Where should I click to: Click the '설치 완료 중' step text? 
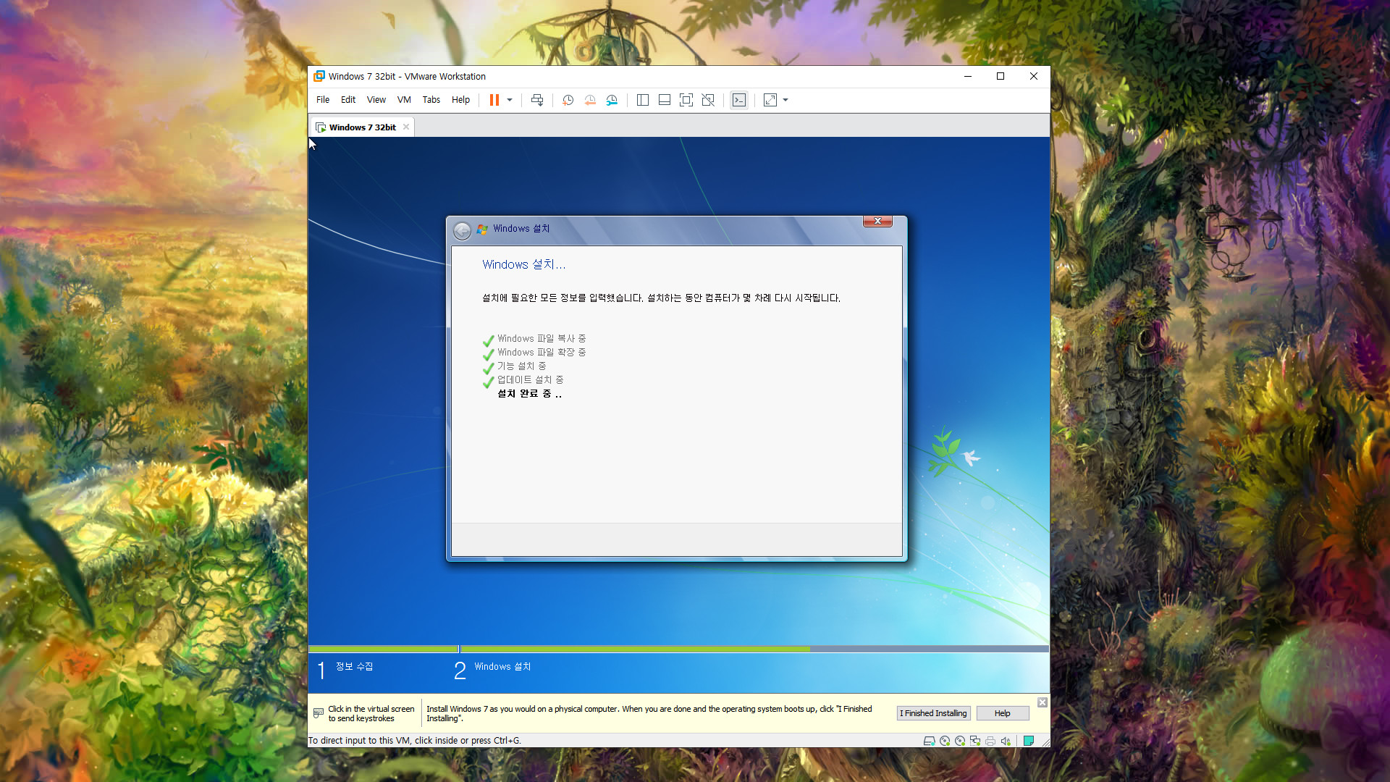[529, 394]
